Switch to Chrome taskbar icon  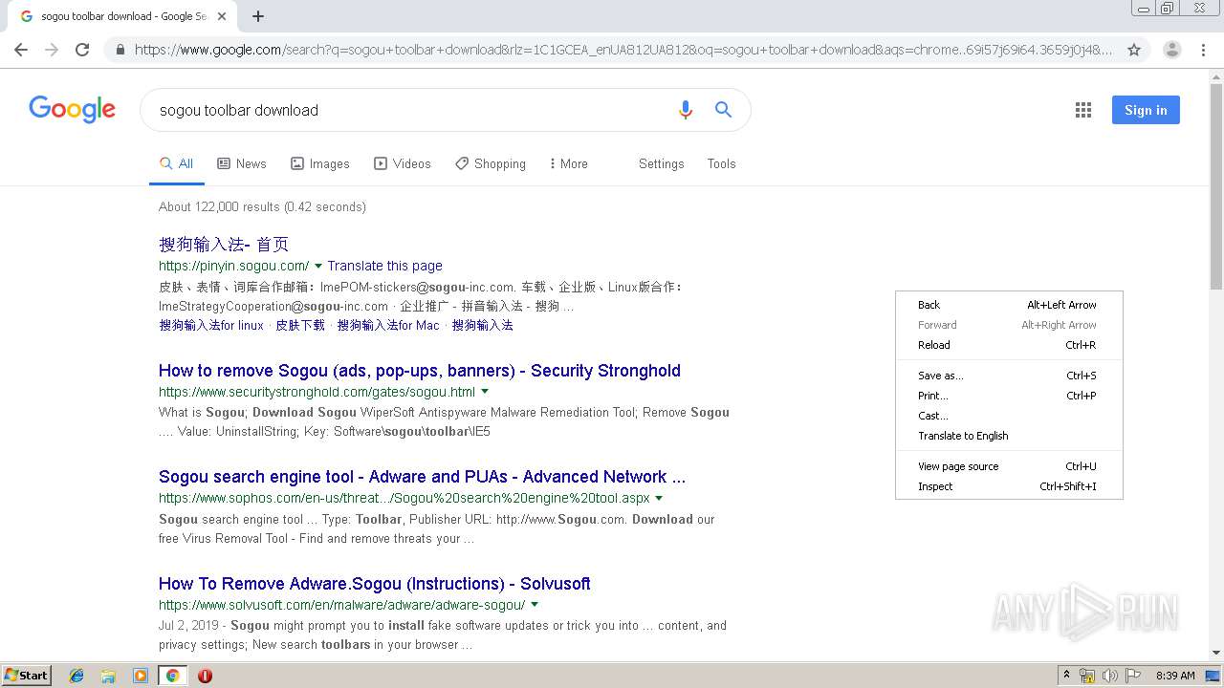173,676
